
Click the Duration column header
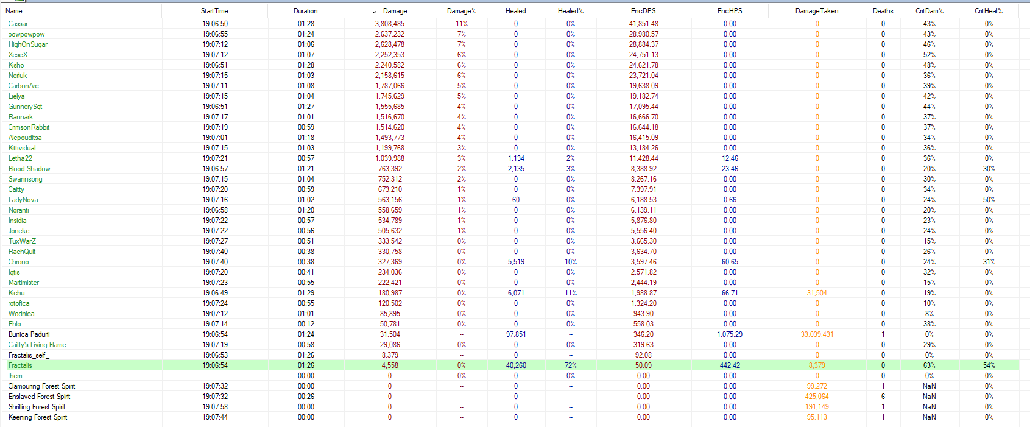click(305, 11)
